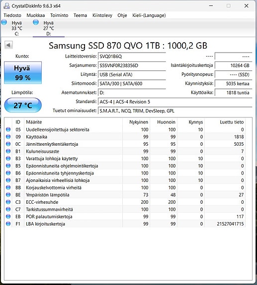
Task: Click status dot for Käyttöaika row
Action: (x=8, y=136)
